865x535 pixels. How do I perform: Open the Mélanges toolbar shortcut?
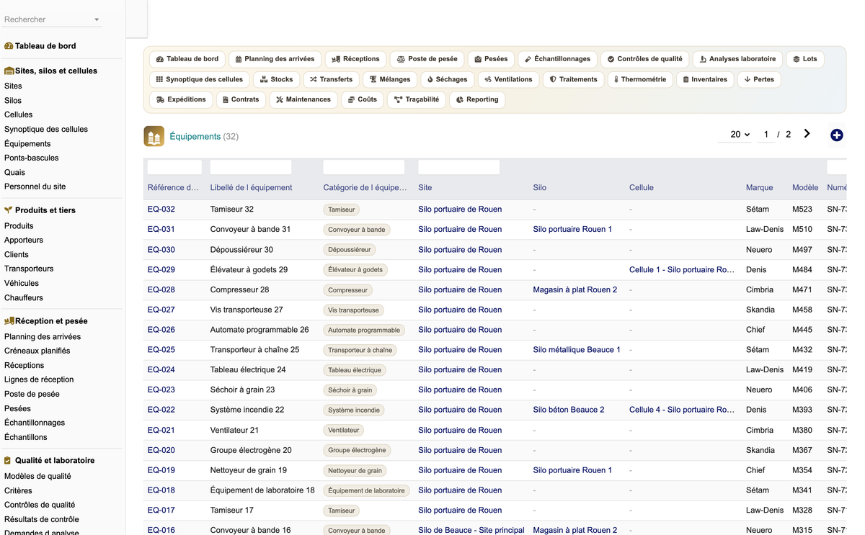[x=390, y=79]
